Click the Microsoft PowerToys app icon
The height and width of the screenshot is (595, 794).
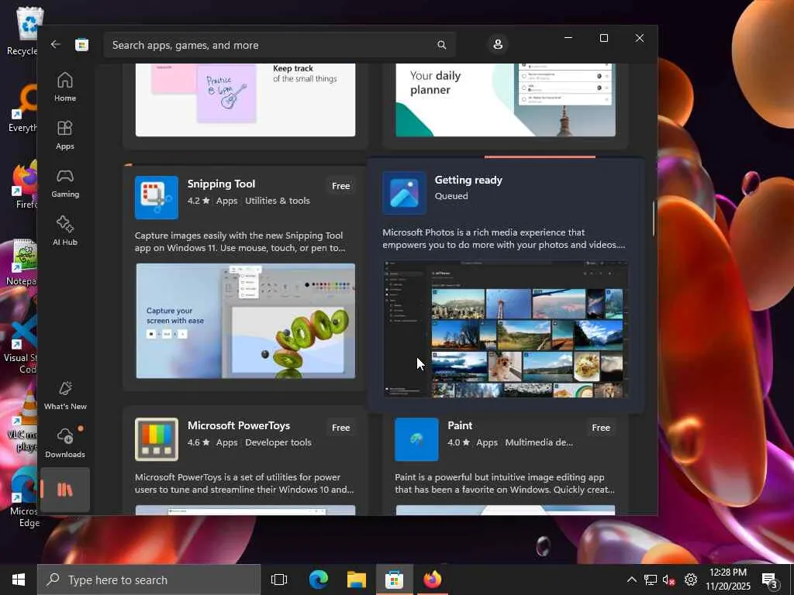[157, 439]
